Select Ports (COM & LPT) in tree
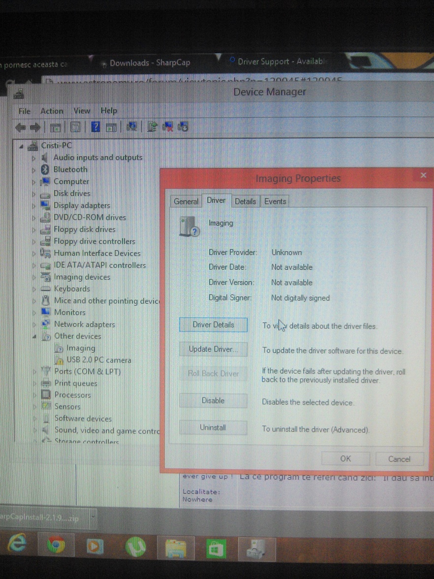The width and height of the screenshot is (434, 579). [x=88, y=371]
